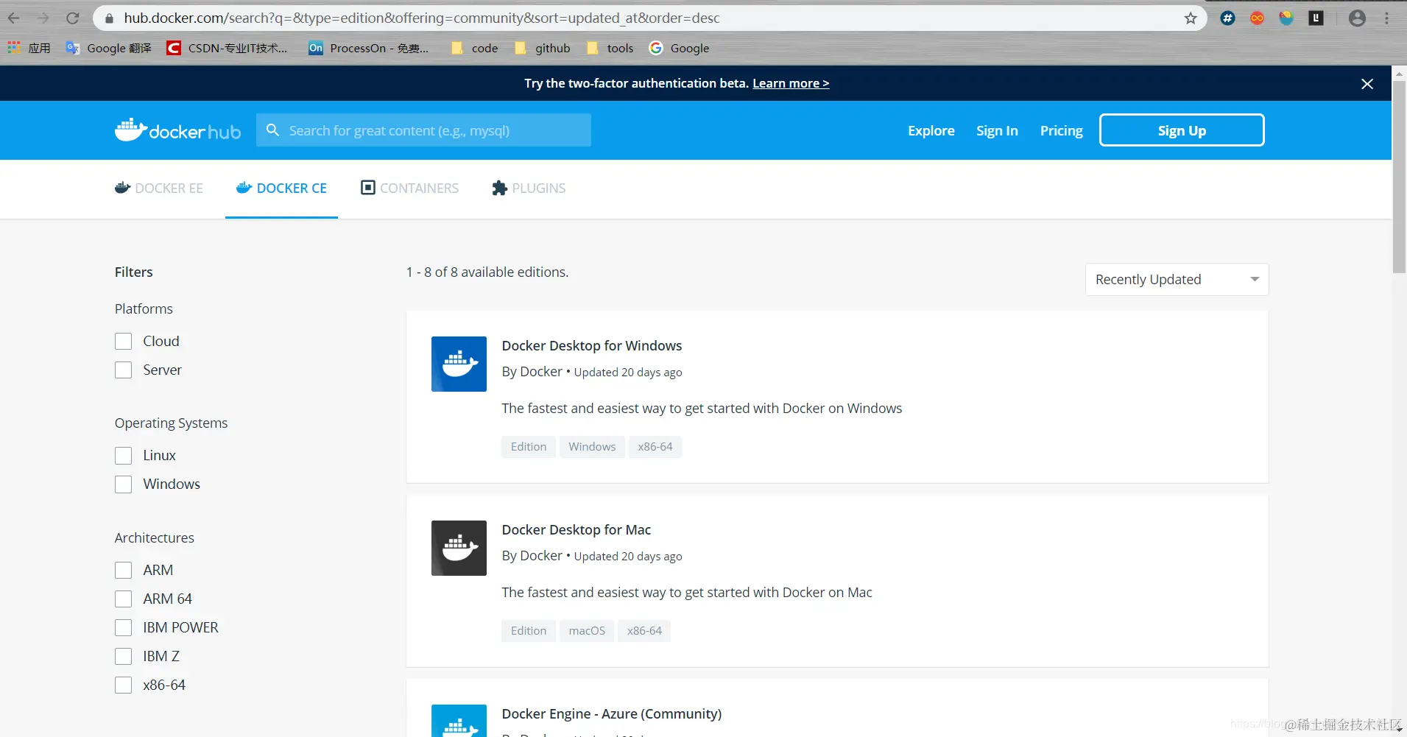Open the Docker Desktop for Windows logo
The height and width of the screenshot is (737, 1407).
pos(459,364)
